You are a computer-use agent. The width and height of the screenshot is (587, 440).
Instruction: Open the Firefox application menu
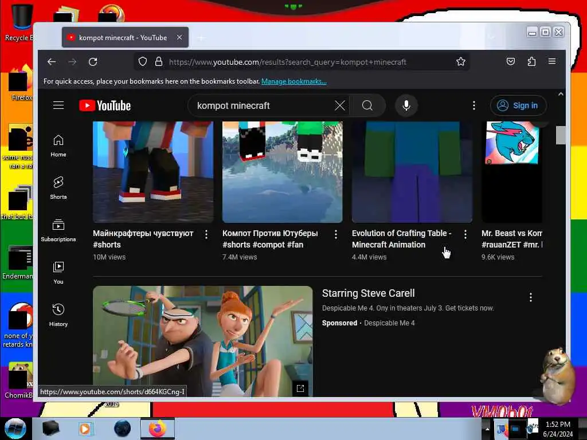click(552, 61)
